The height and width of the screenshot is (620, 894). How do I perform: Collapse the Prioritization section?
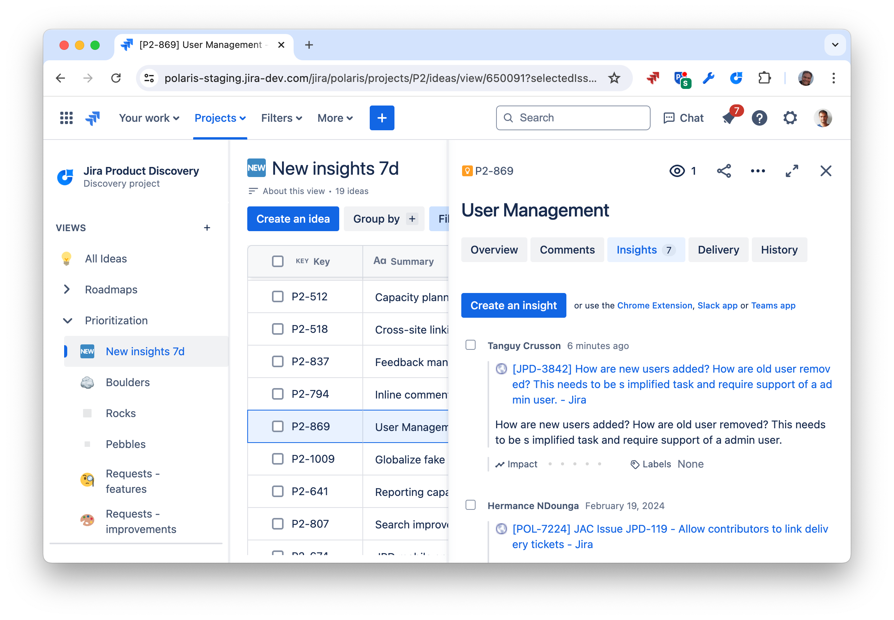pyautogui.click(x=68, y=320)
